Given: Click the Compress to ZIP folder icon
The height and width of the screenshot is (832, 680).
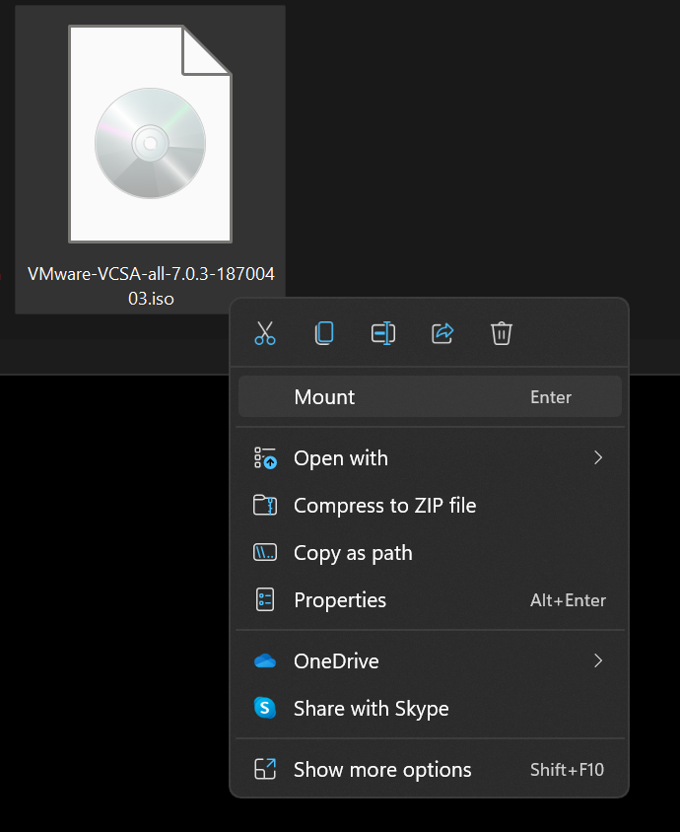Looking at the screenshot, I should pos(265,505).
